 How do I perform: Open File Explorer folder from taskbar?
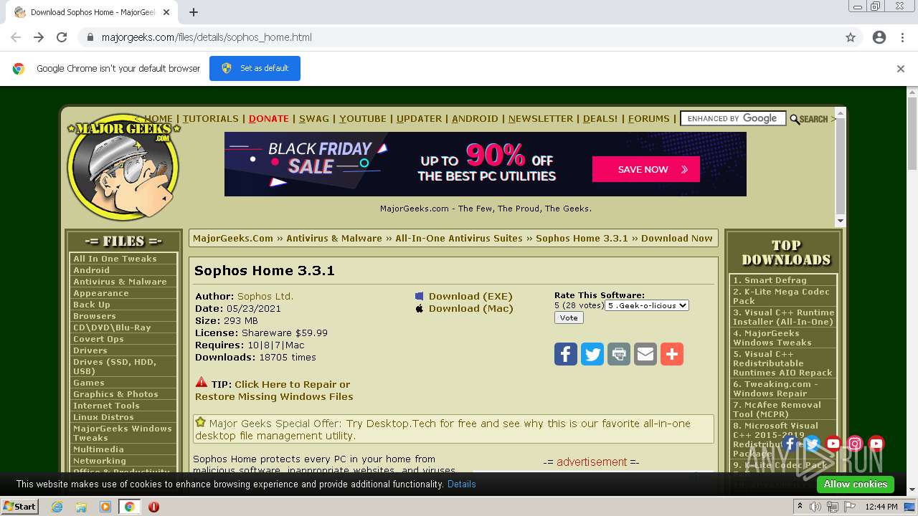pos(81,507)
